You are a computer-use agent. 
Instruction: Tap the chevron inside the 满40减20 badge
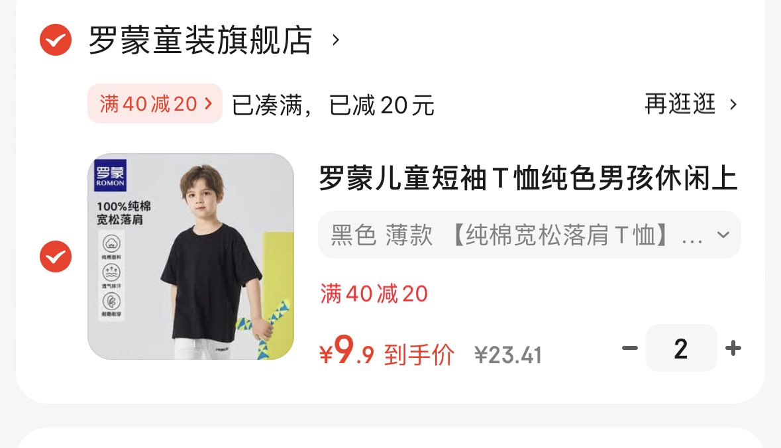coord(209,103)
